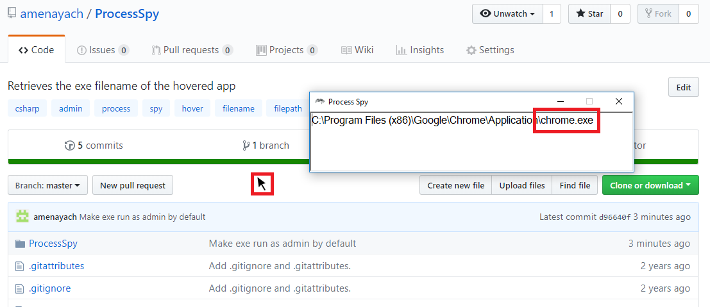Image resolution: width=710 pixels, height=307 pixels.
Task: Switch to the Issues tab
Action: click(102, 50)
